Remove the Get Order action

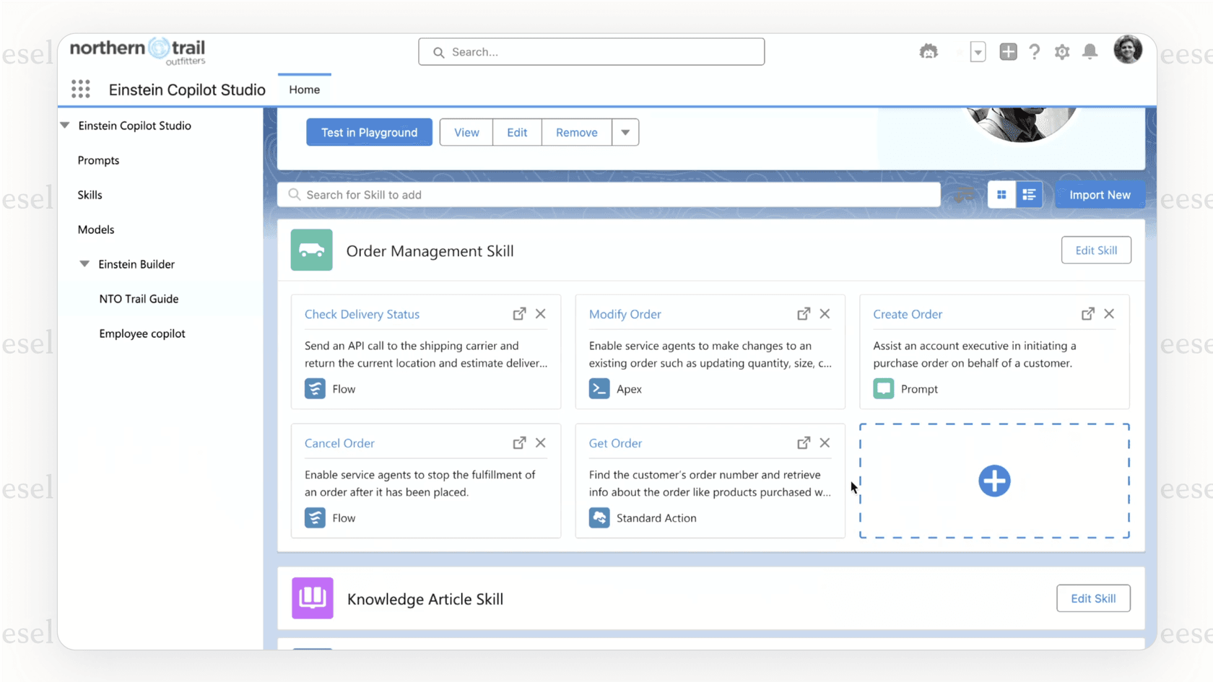click(x=825, y=443)
